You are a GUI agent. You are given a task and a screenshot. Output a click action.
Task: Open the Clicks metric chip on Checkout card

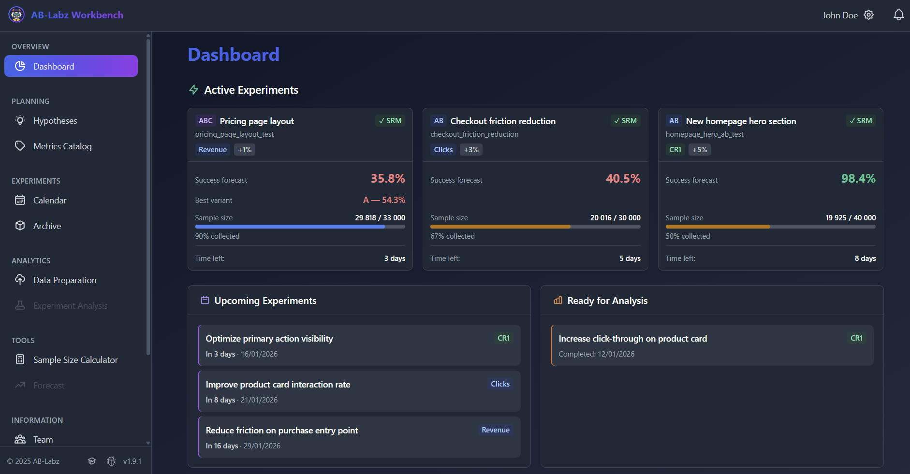[x=442, y=149]
